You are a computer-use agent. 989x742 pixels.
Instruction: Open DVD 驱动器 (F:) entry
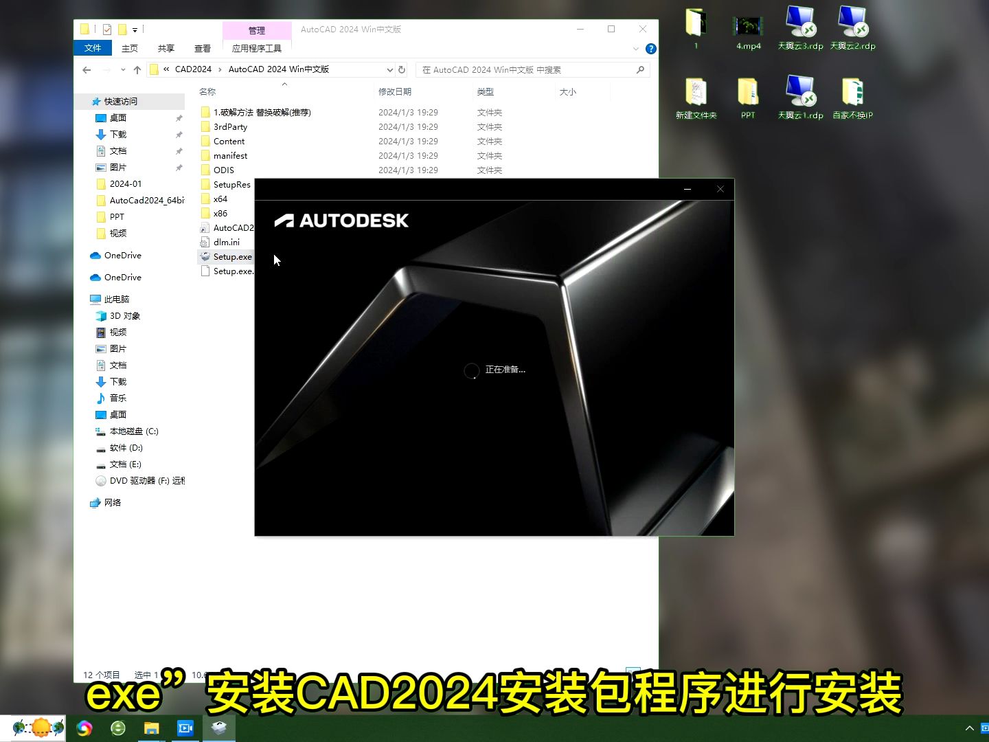146,480
